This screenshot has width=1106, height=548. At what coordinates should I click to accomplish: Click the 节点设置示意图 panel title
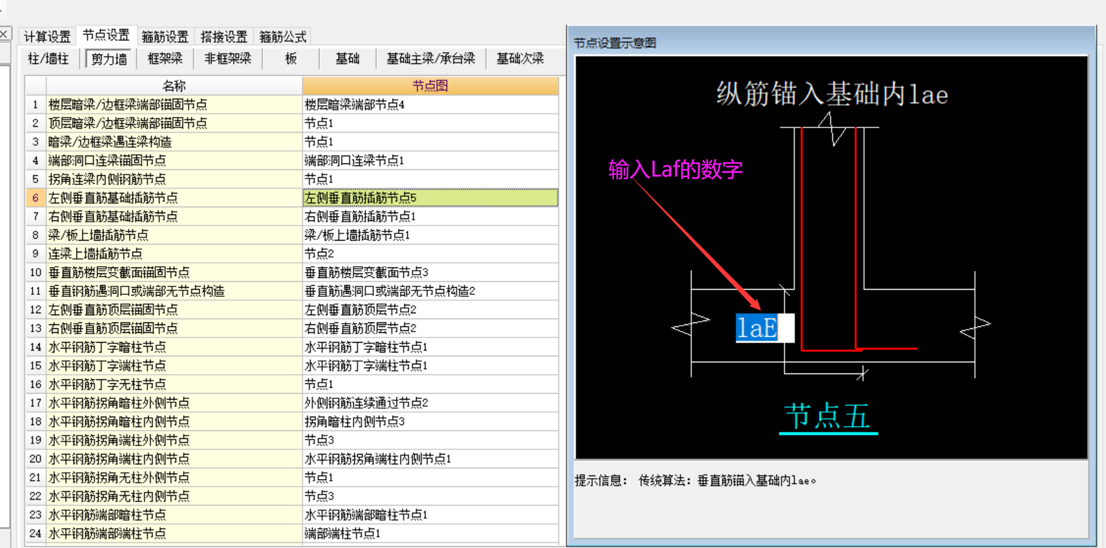pos(615,43)
